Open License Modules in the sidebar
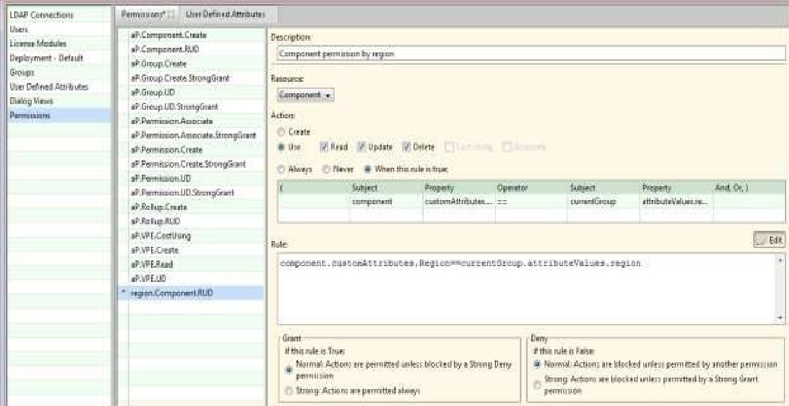789x406 pixels. [38, 44]
